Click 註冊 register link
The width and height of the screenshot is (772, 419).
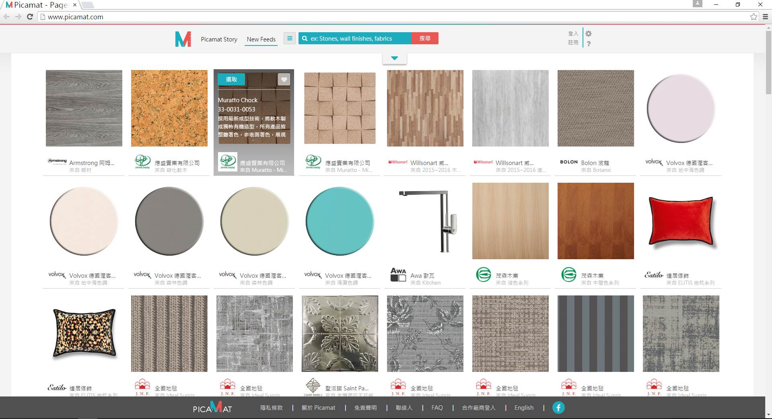573,42
